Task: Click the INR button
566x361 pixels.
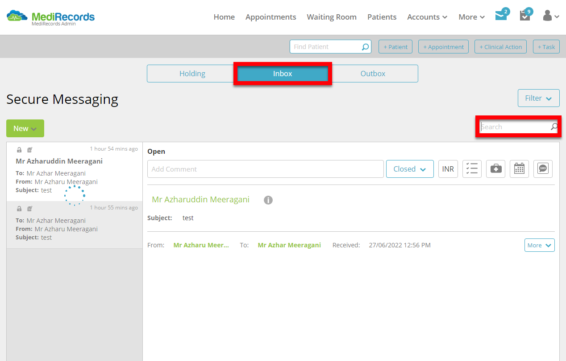Action: click(448, 169)
